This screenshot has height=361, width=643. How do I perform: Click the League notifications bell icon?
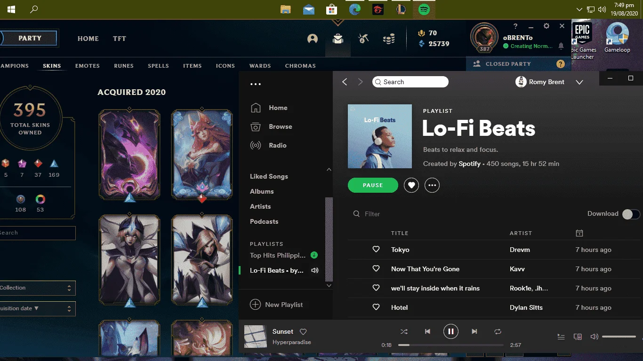pyautogui.click(x=561, y=46)
